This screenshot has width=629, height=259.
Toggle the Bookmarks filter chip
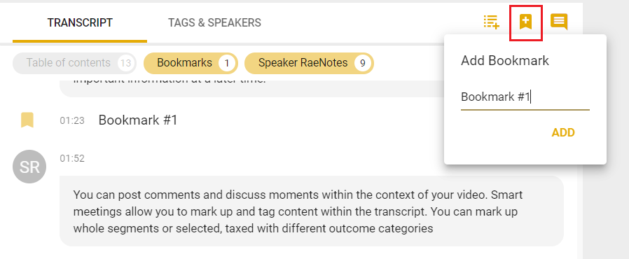[x=191, y=63]
